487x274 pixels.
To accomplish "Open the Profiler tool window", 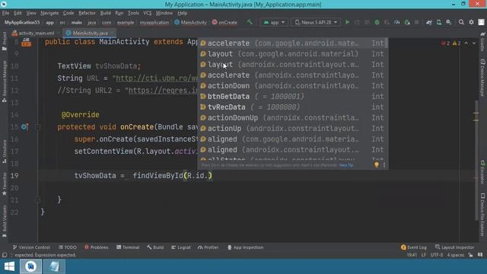I will [208, 247].
